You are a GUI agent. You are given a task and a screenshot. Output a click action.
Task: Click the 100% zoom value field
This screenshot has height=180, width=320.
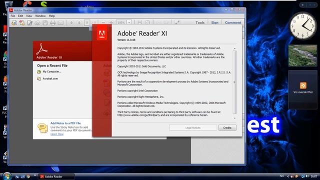point(121,22)
